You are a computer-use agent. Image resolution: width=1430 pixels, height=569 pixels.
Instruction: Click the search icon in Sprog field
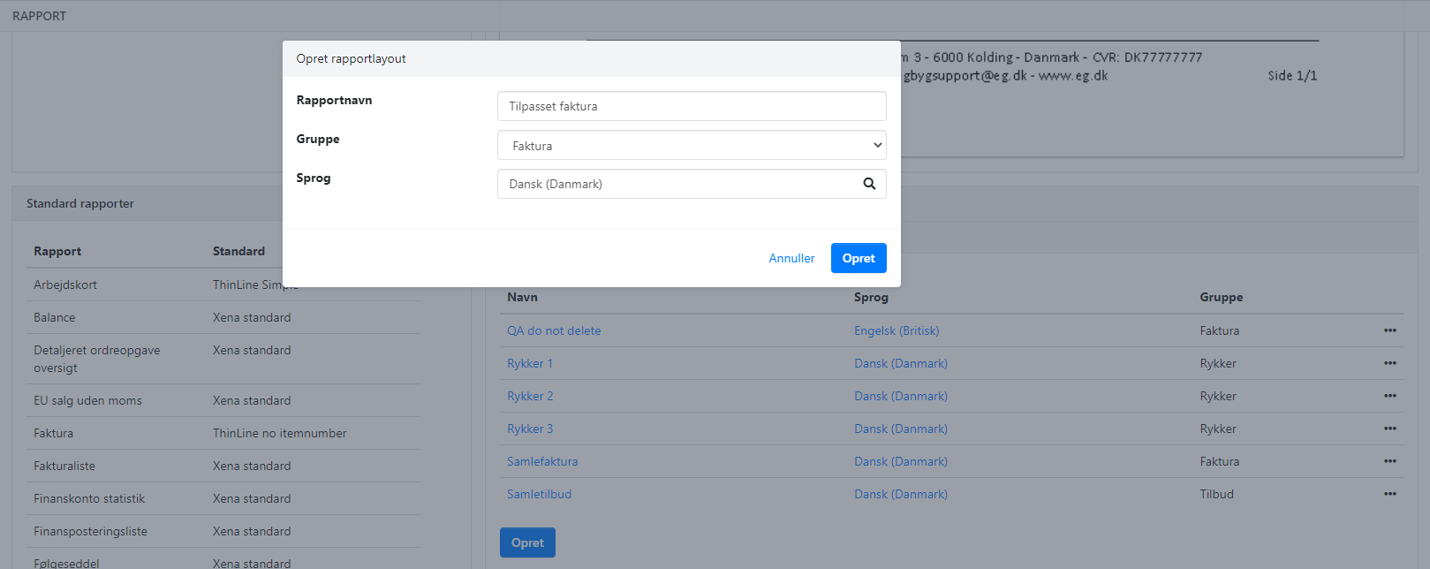point(869,184)
